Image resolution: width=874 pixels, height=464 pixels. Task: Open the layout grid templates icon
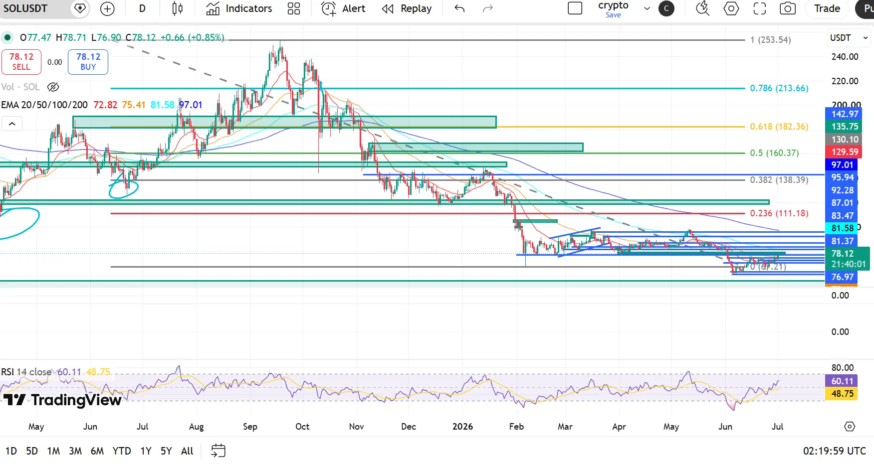[x=294, y=8]
